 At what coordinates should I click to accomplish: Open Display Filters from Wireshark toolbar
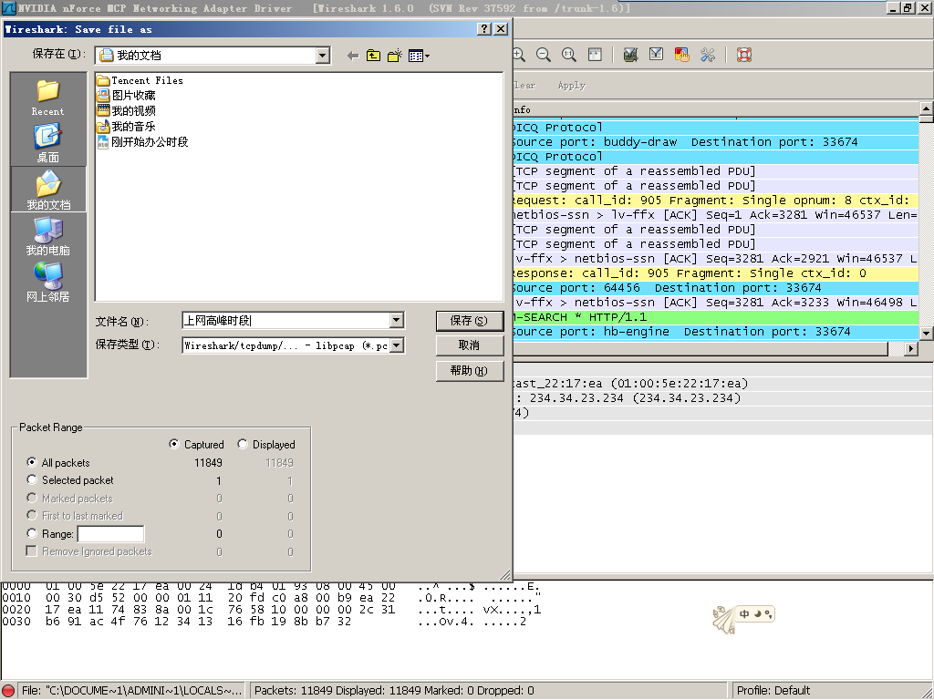tap(656, 56)
